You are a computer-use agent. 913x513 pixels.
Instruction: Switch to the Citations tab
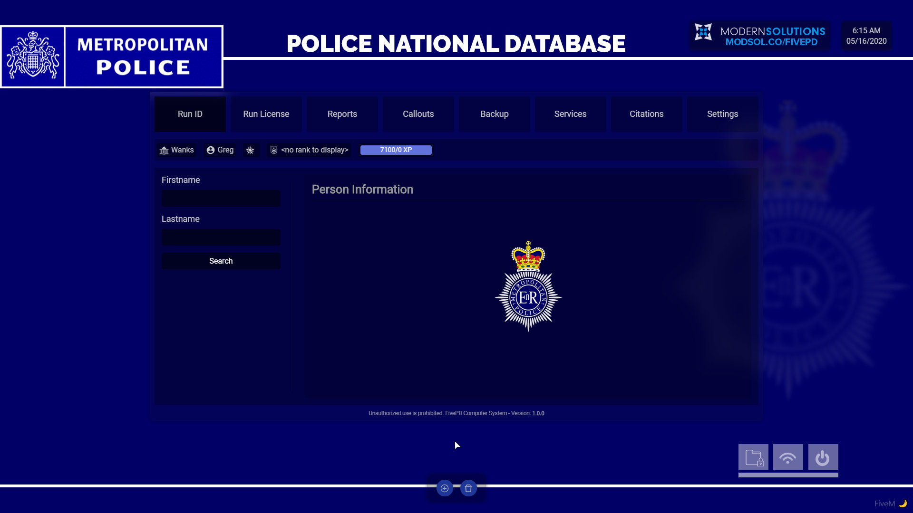click(x=647, y=114)
